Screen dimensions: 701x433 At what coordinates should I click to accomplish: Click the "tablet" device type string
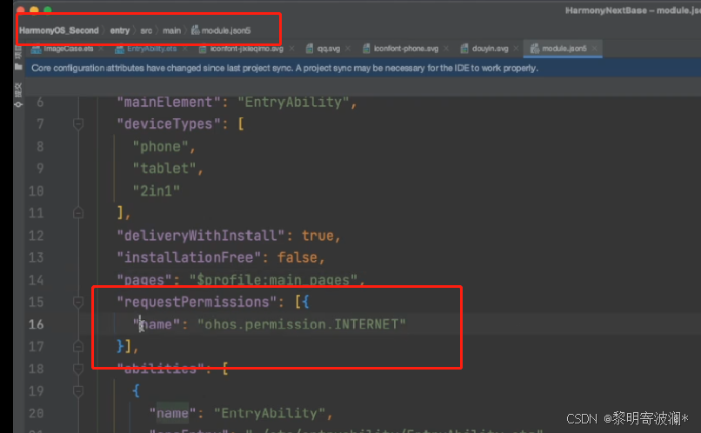tap(164, 169)
